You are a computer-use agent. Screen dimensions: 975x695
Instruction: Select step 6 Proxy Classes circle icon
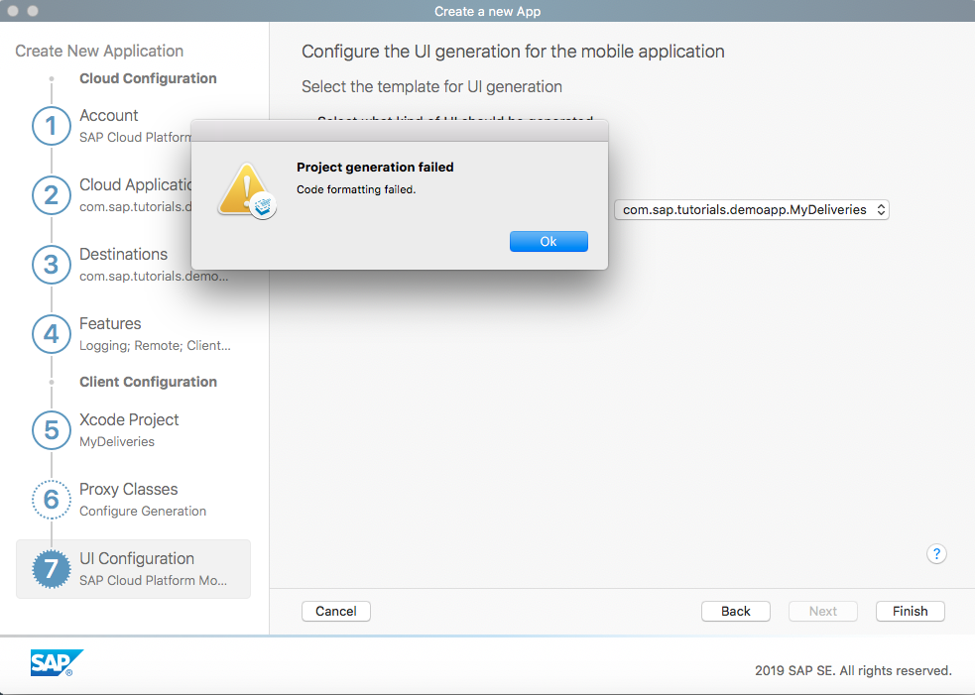click(x=51, y=499)
